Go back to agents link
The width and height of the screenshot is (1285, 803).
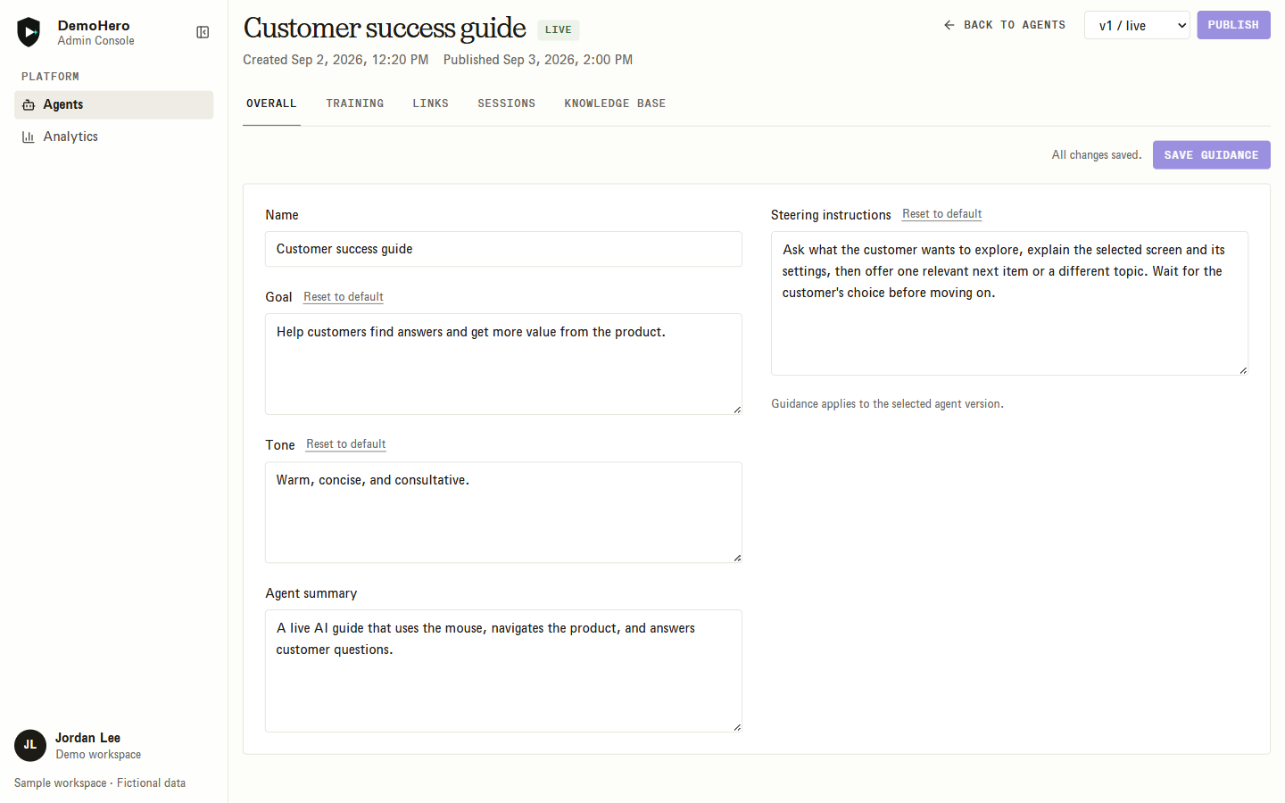(x=1005, y=25)
